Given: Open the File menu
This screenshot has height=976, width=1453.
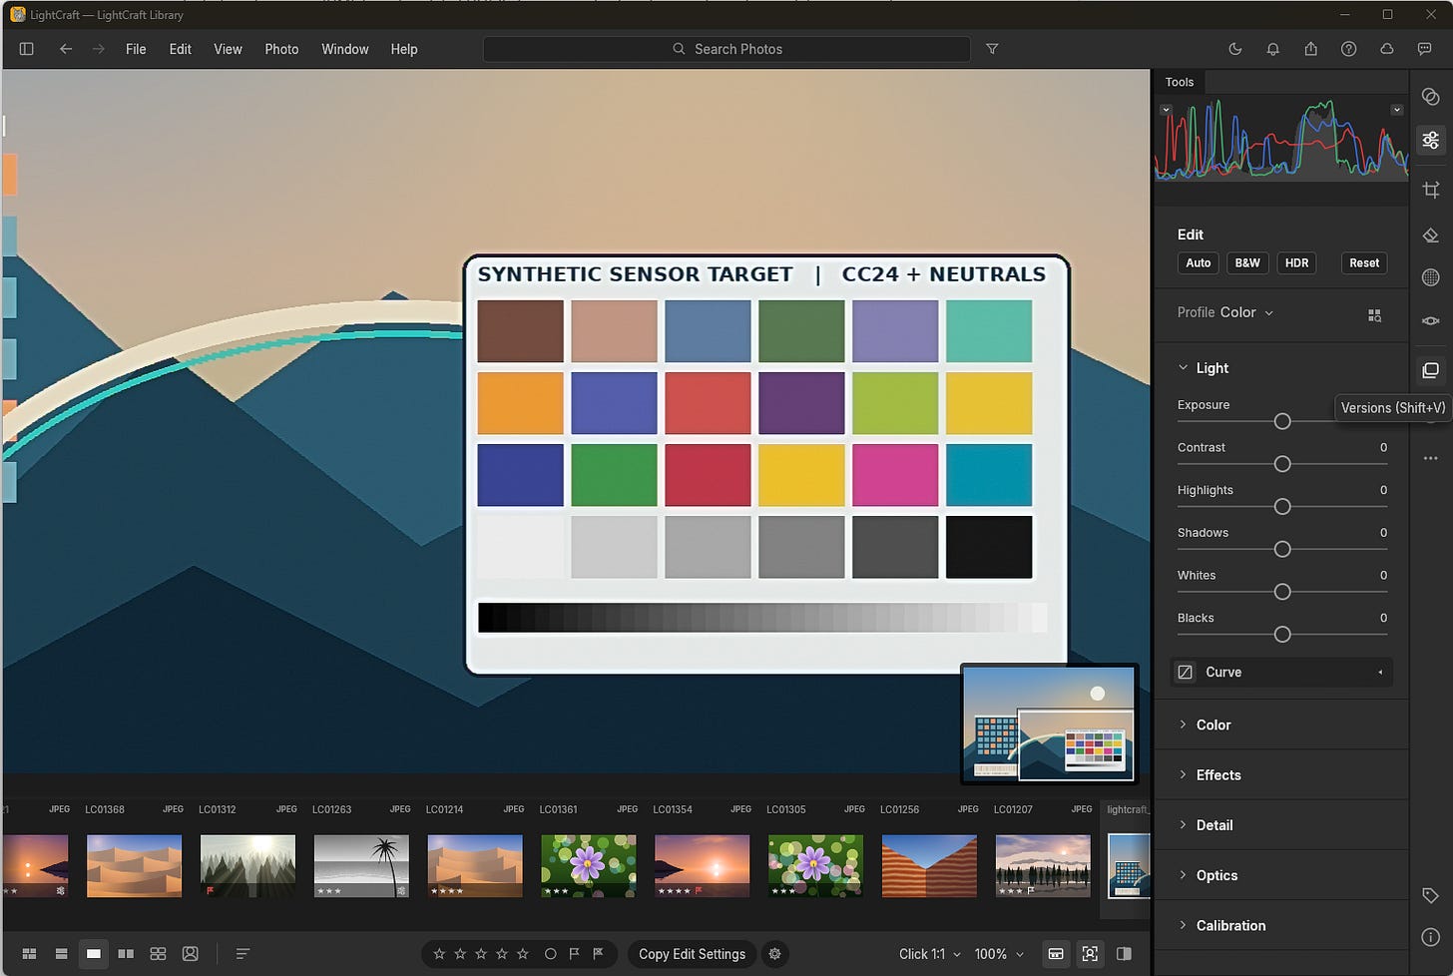Looking at the screenshot, I should [x=136, y=49].
